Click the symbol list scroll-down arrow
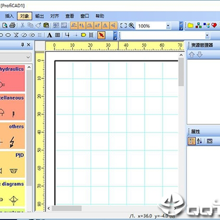The height and width of the screenshot is (220, 220). (x=29, y=211)
